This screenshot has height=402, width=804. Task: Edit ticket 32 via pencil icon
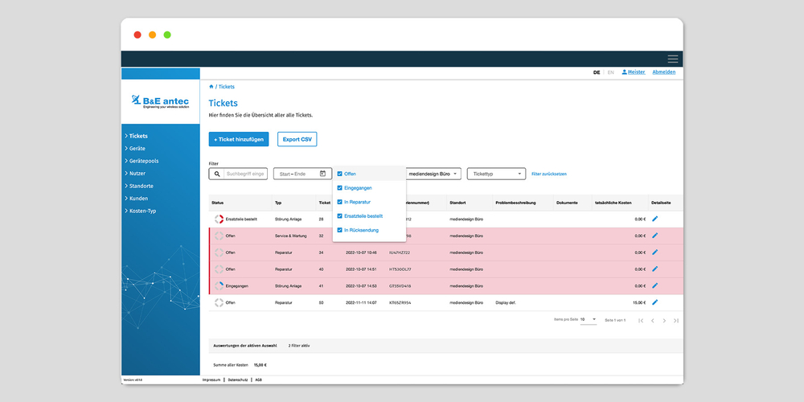(654, 236)
